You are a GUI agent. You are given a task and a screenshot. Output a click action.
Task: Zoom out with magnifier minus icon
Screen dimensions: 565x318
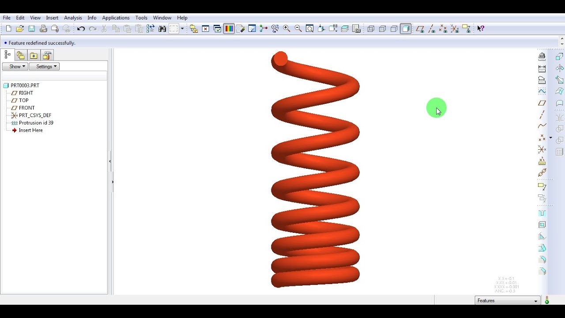(x=298, y=29)
